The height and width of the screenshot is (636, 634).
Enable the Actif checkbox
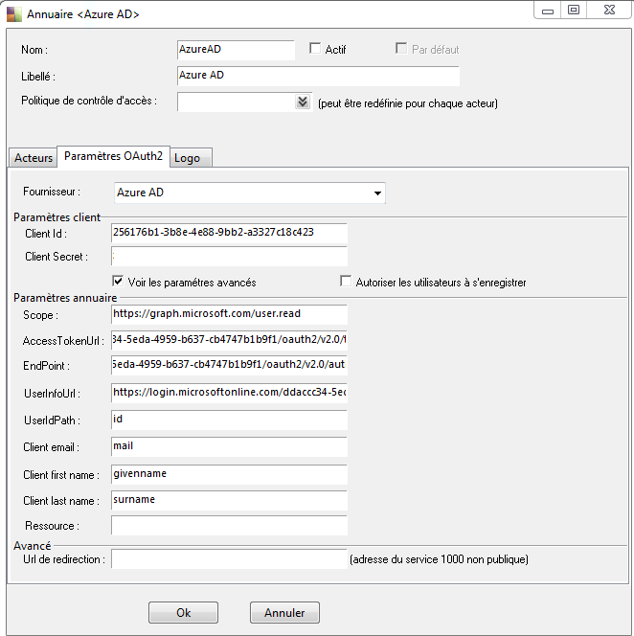[x=315, y=49]
